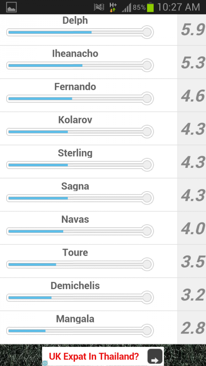Tap the vibrate mode icon in status bar
The height and width of the screenshot is (366, 206).
click(99, 7)
